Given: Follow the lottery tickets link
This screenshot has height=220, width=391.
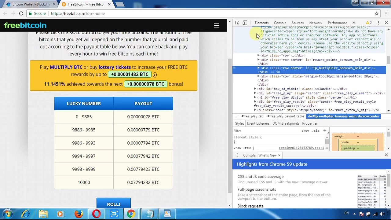Looking at the screenshot, I should [x=115, y=67].
